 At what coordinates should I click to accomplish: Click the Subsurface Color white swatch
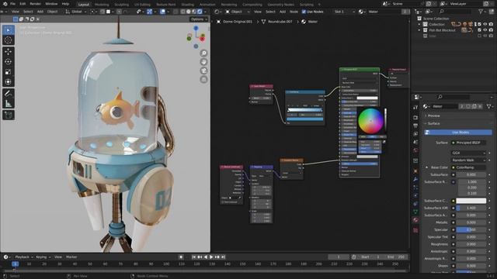pyautogui.click(x=471, y=201)
